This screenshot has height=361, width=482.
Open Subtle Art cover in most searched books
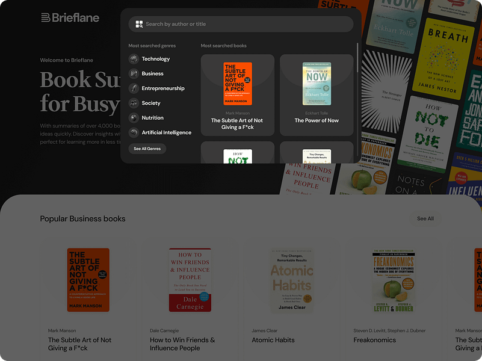click(x=238, y=84)
